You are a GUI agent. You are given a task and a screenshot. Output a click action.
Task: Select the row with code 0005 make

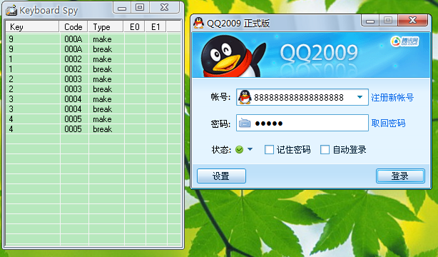click(x=93, y=119)
